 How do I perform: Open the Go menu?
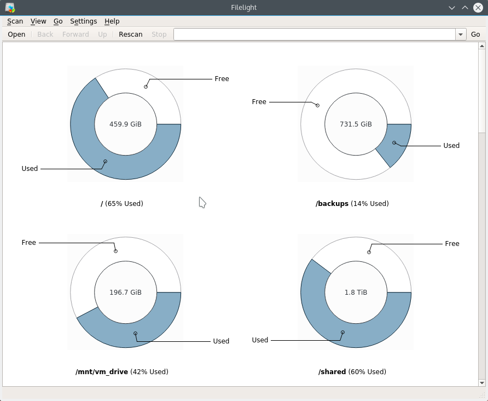58,21
